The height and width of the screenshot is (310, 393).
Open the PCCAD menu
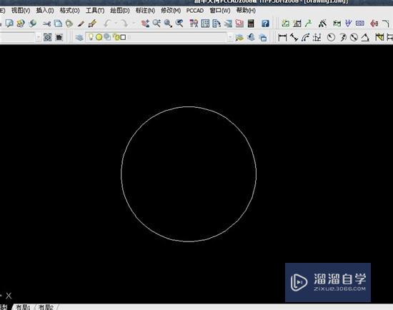(195, 11)
